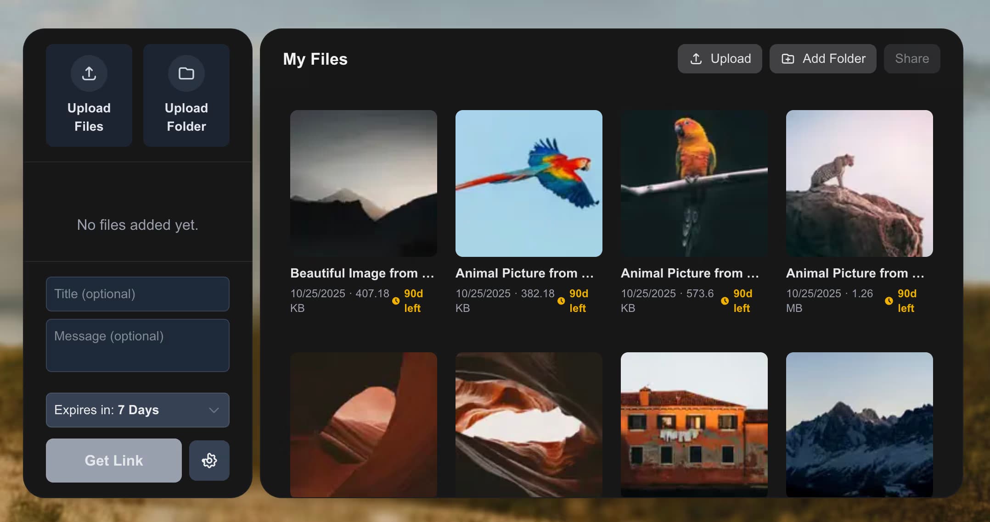Click the Message (optional) text box
Image resolution: width=990 pixels, height=522 pixels.
point(137,345)
